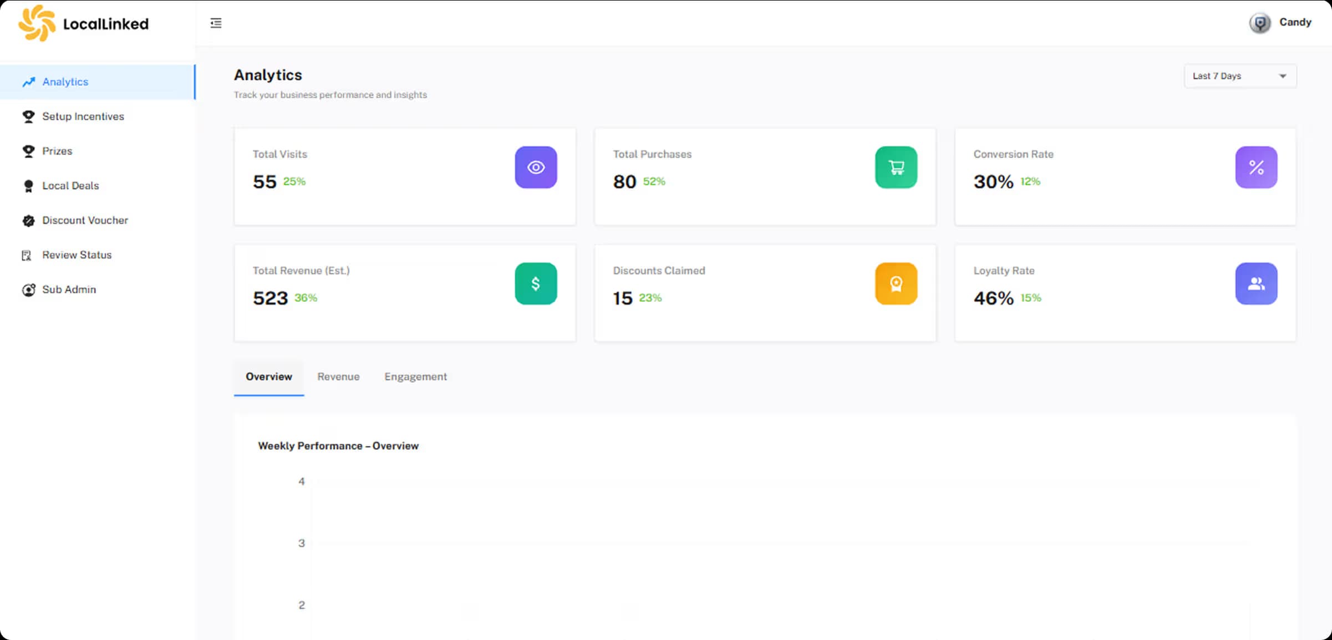Click the Sub Admin icon
The height and width of the screenshot is (640, 1332).
coord(29,289)
